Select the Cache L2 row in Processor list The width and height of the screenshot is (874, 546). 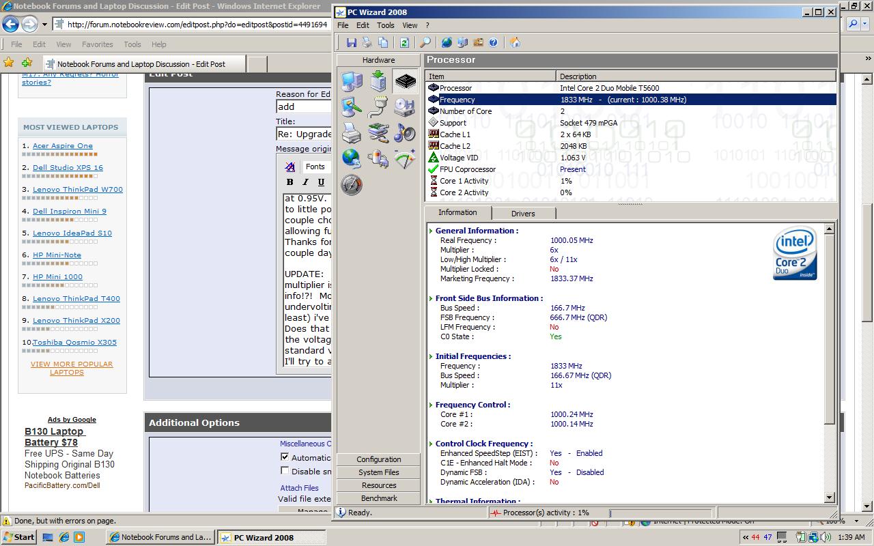pyautogui.click(x=630, y=146)
